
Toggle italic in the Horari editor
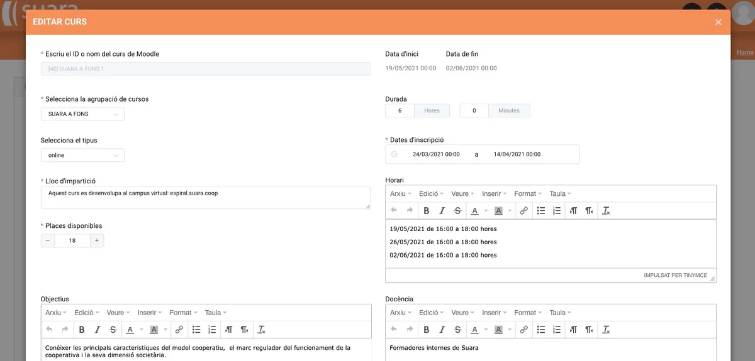[x=442, y=211]
